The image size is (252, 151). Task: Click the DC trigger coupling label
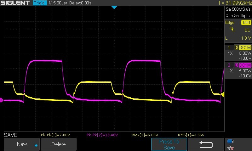[248, 30]
